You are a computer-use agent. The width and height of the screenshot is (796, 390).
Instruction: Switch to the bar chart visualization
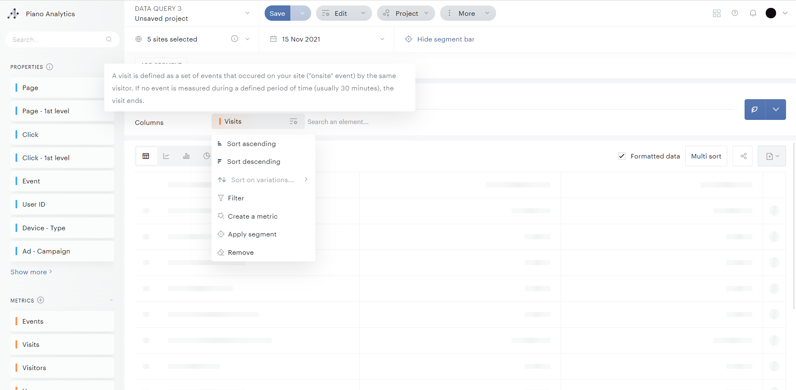(186, 156)
